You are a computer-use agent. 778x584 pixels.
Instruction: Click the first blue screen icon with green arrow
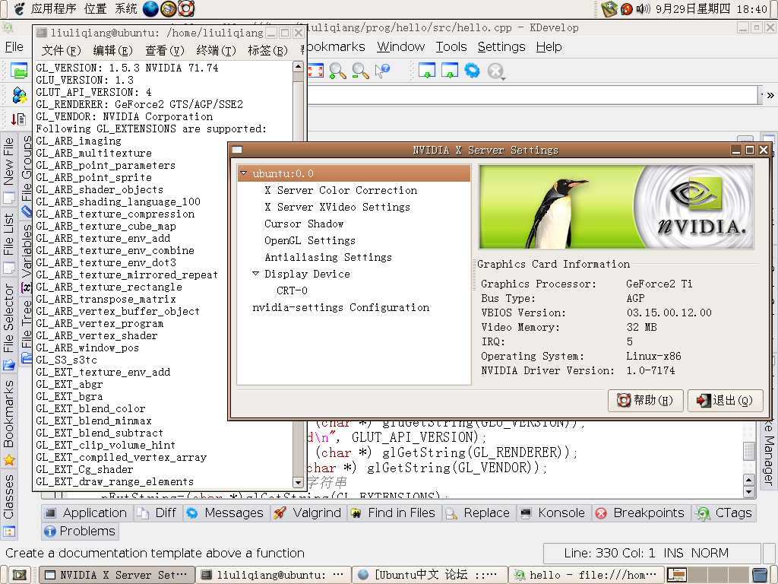pyautogui.click(x=427, y=71)
